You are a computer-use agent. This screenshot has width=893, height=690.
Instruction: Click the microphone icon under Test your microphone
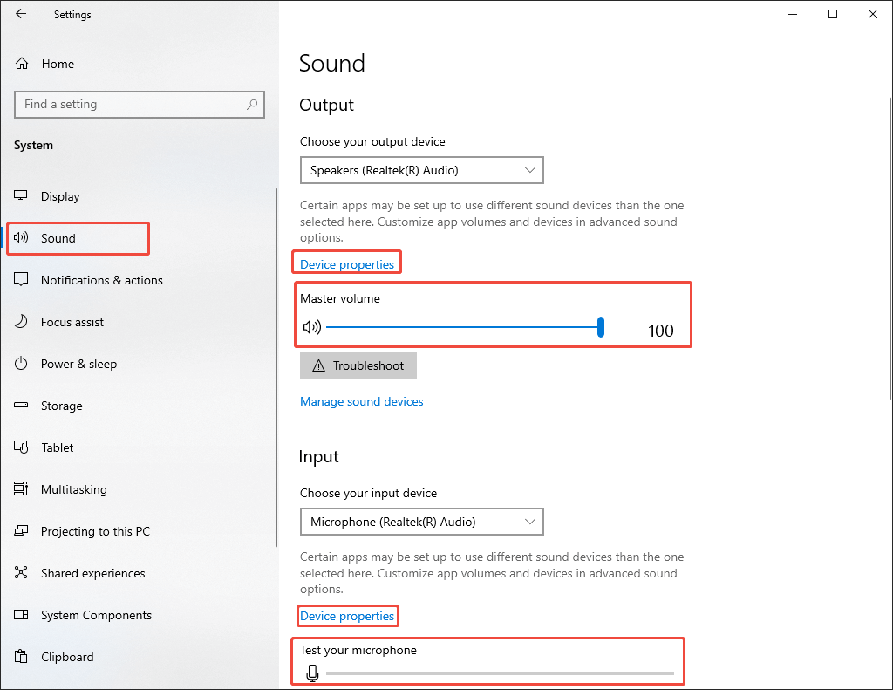pyautogui.click(x=312, y=673)
